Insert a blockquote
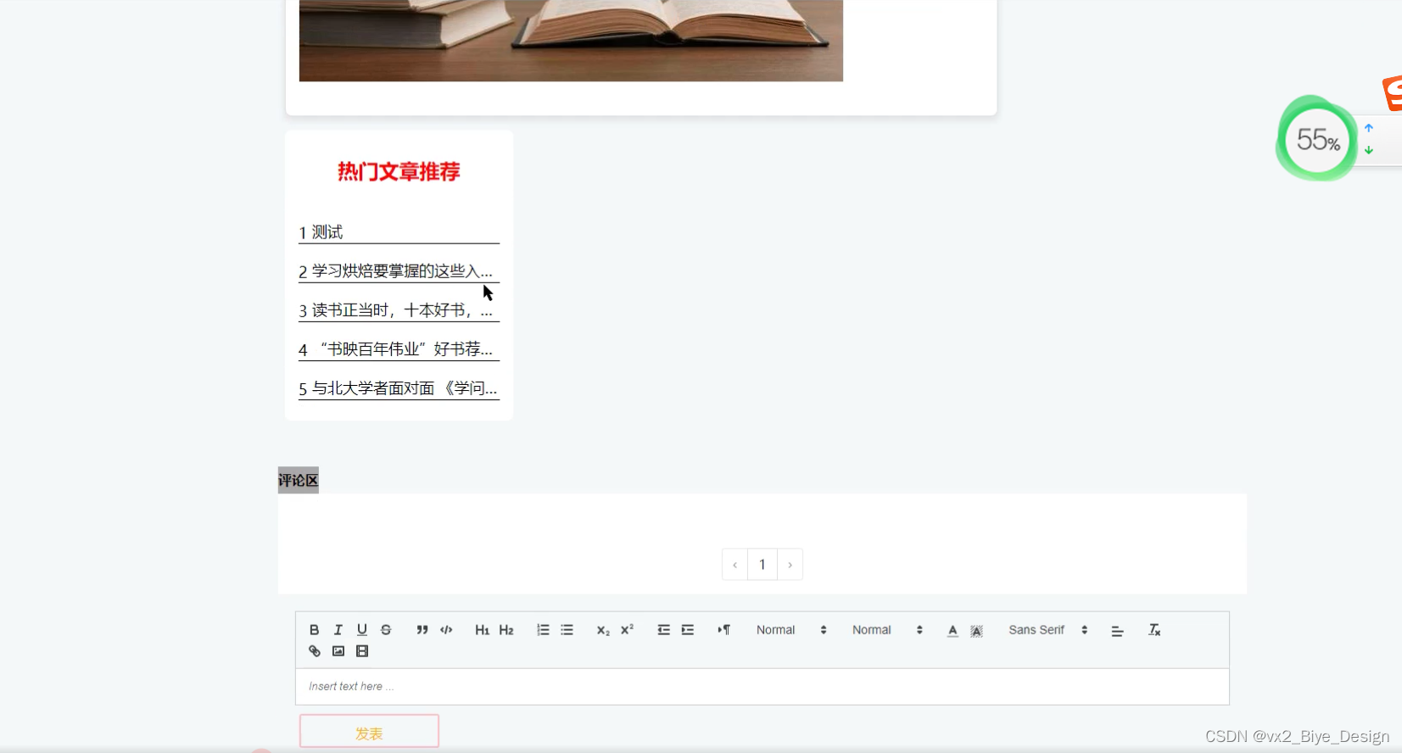 pos(422,630)
